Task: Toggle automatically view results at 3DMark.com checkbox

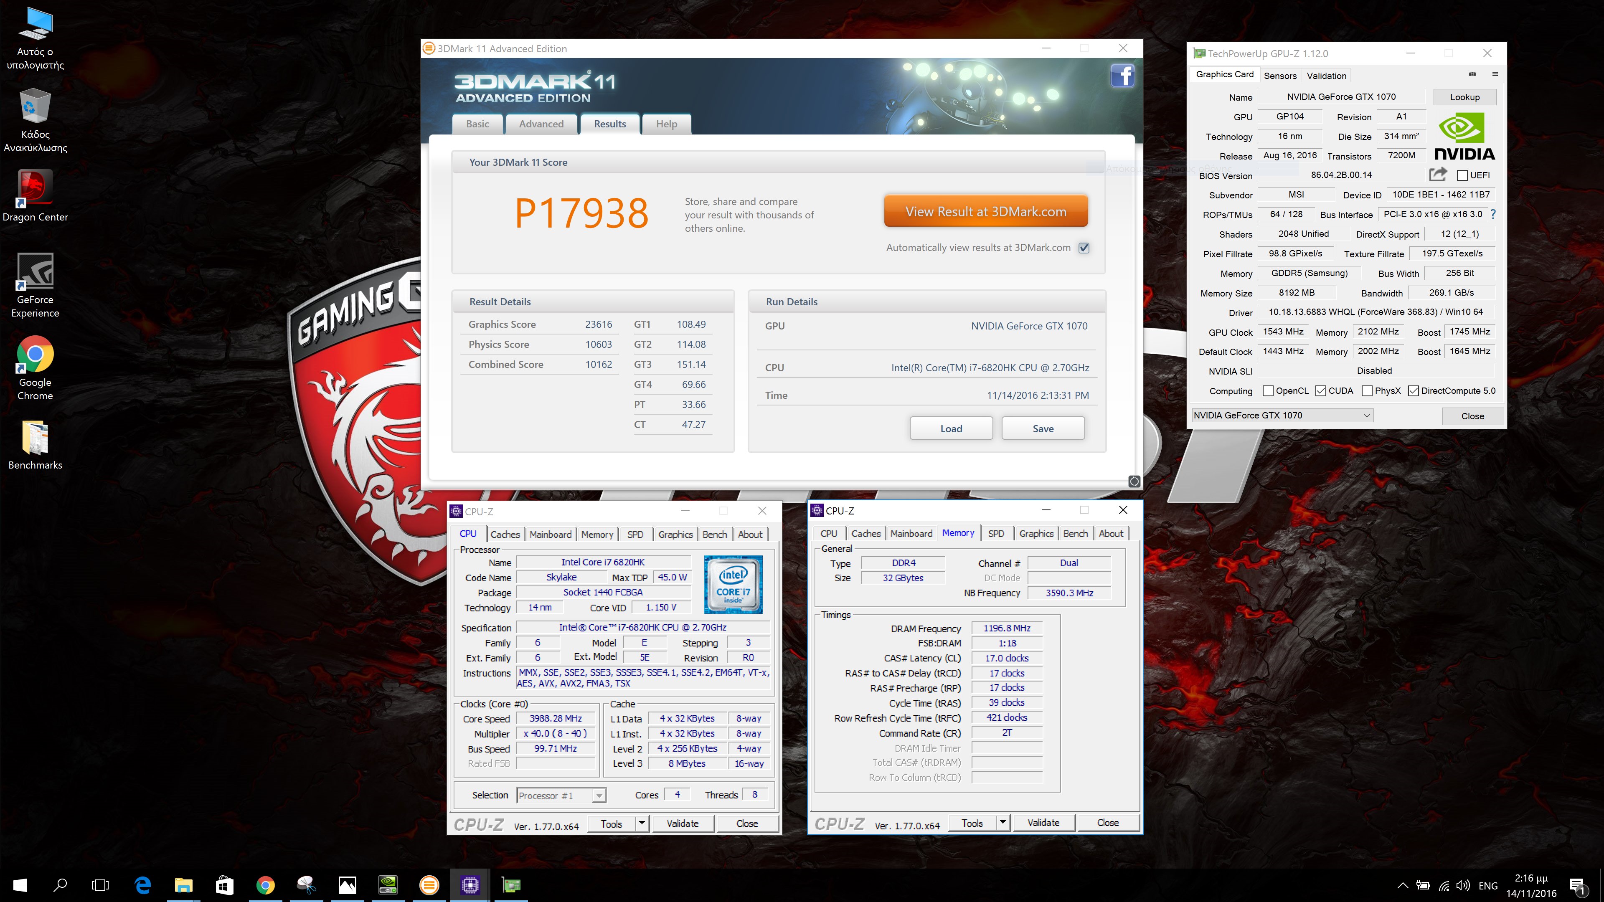Action: 1084,248
